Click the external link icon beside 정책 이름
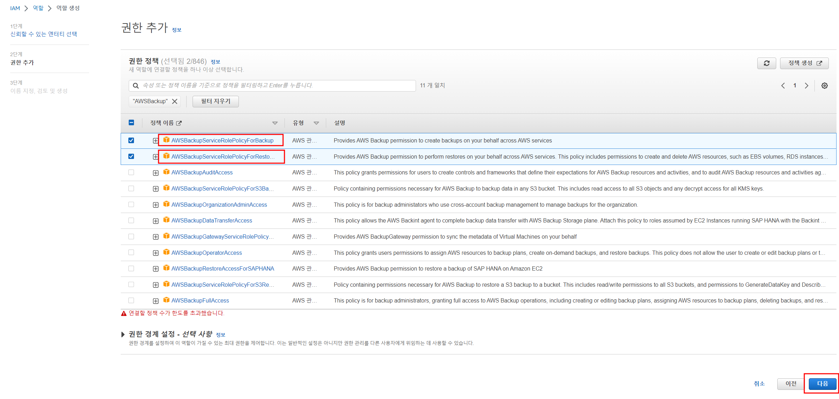 [x=179, y=123]
